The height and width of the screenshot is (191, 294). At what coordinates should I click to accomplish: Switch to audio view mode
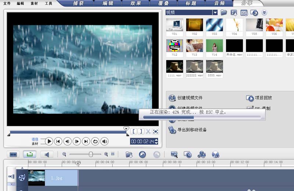pyautogui.click(x=47, y=155)
